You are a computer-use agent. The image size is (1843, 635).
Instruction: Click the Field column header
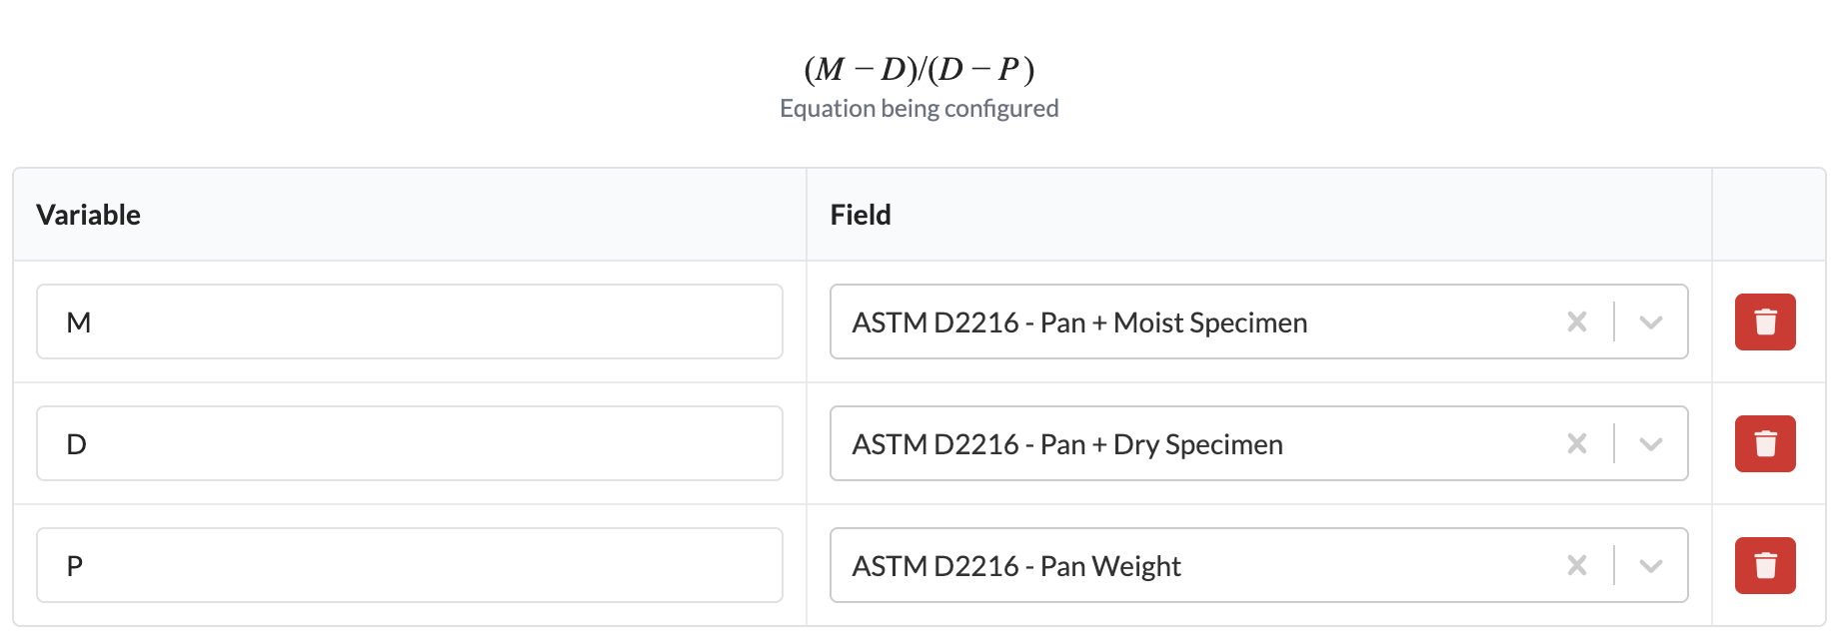[861, 214]
